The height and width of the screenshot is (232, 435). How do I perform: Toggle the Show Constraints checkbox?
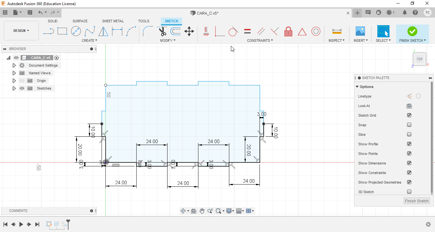point(409,173)
